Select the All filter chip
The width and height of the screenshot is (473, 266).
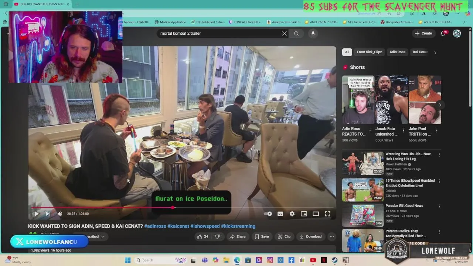point(347,52)
